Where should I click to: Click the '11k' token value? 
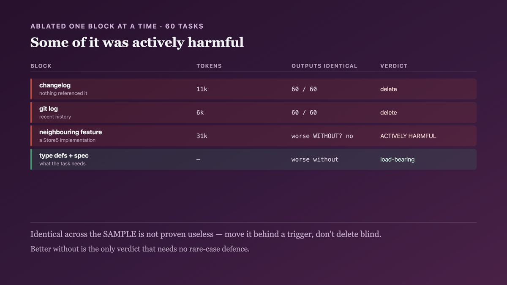click(x=202, y=89)
